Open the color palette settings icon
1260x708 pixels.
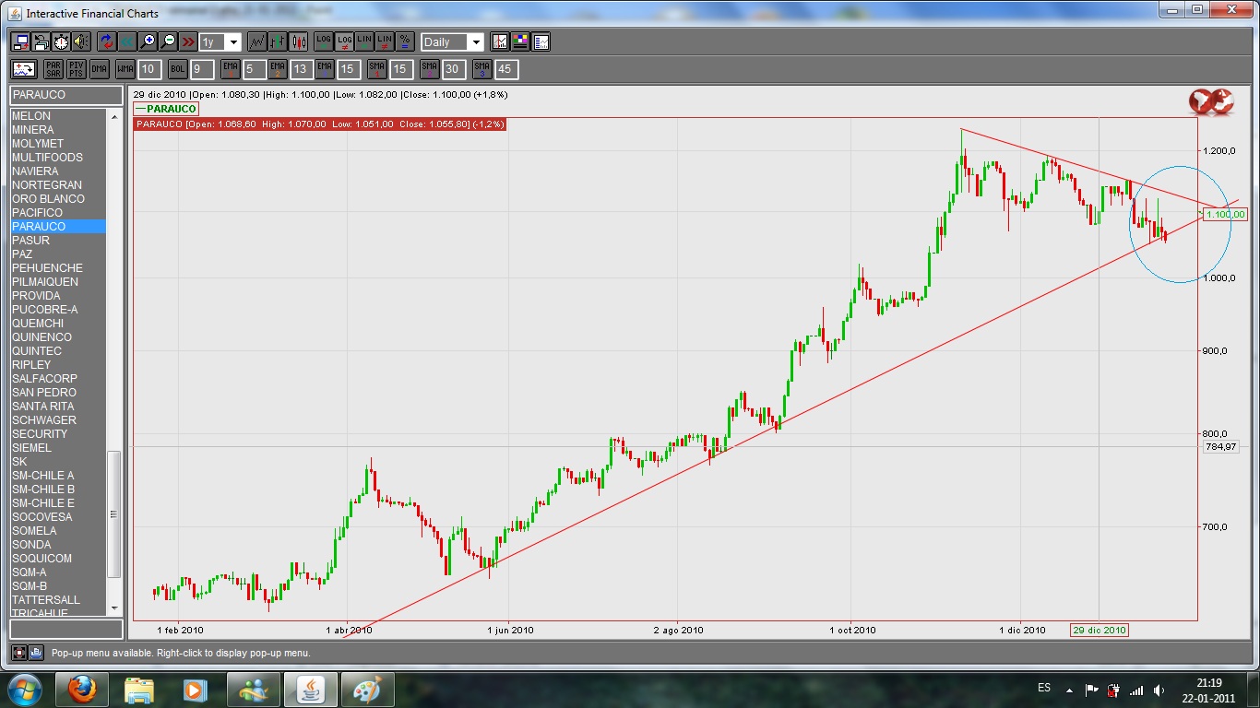(x=520, y=41)
